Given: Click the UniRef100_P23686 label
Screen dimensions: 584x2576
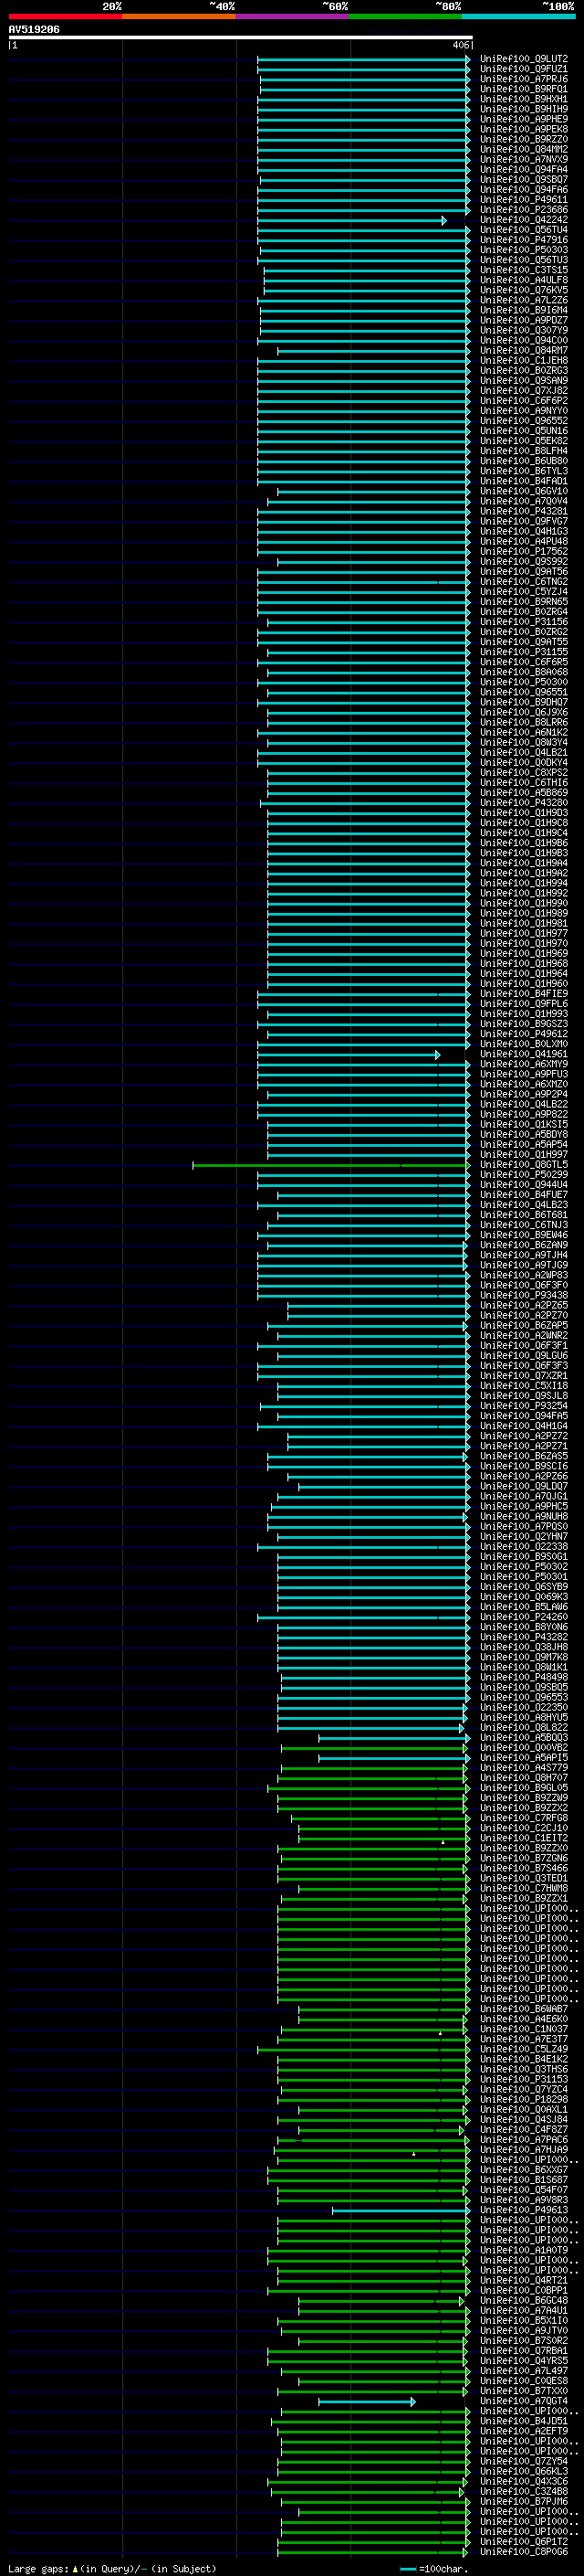Looking at the screenshot, I should click(523, 210).
